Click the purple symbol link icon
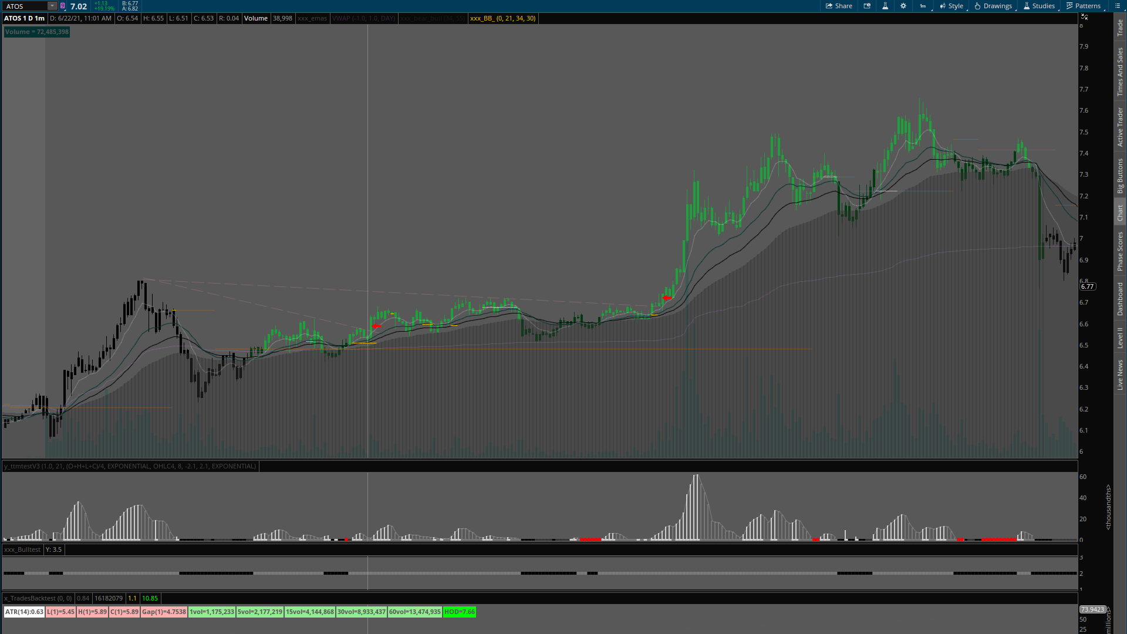Image resolution: width=1127 pixels, height=634 pixels. 63,6
